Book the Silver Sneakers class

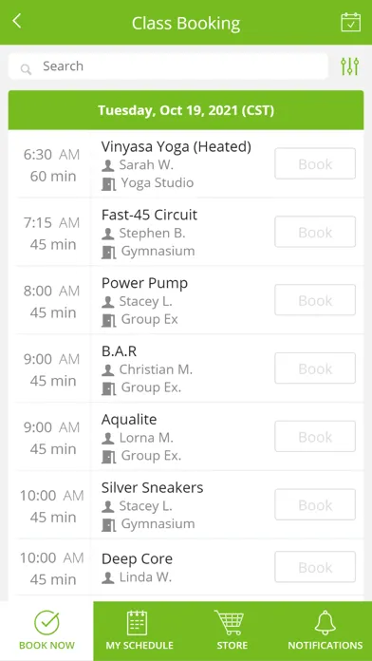tap(315, 505)
